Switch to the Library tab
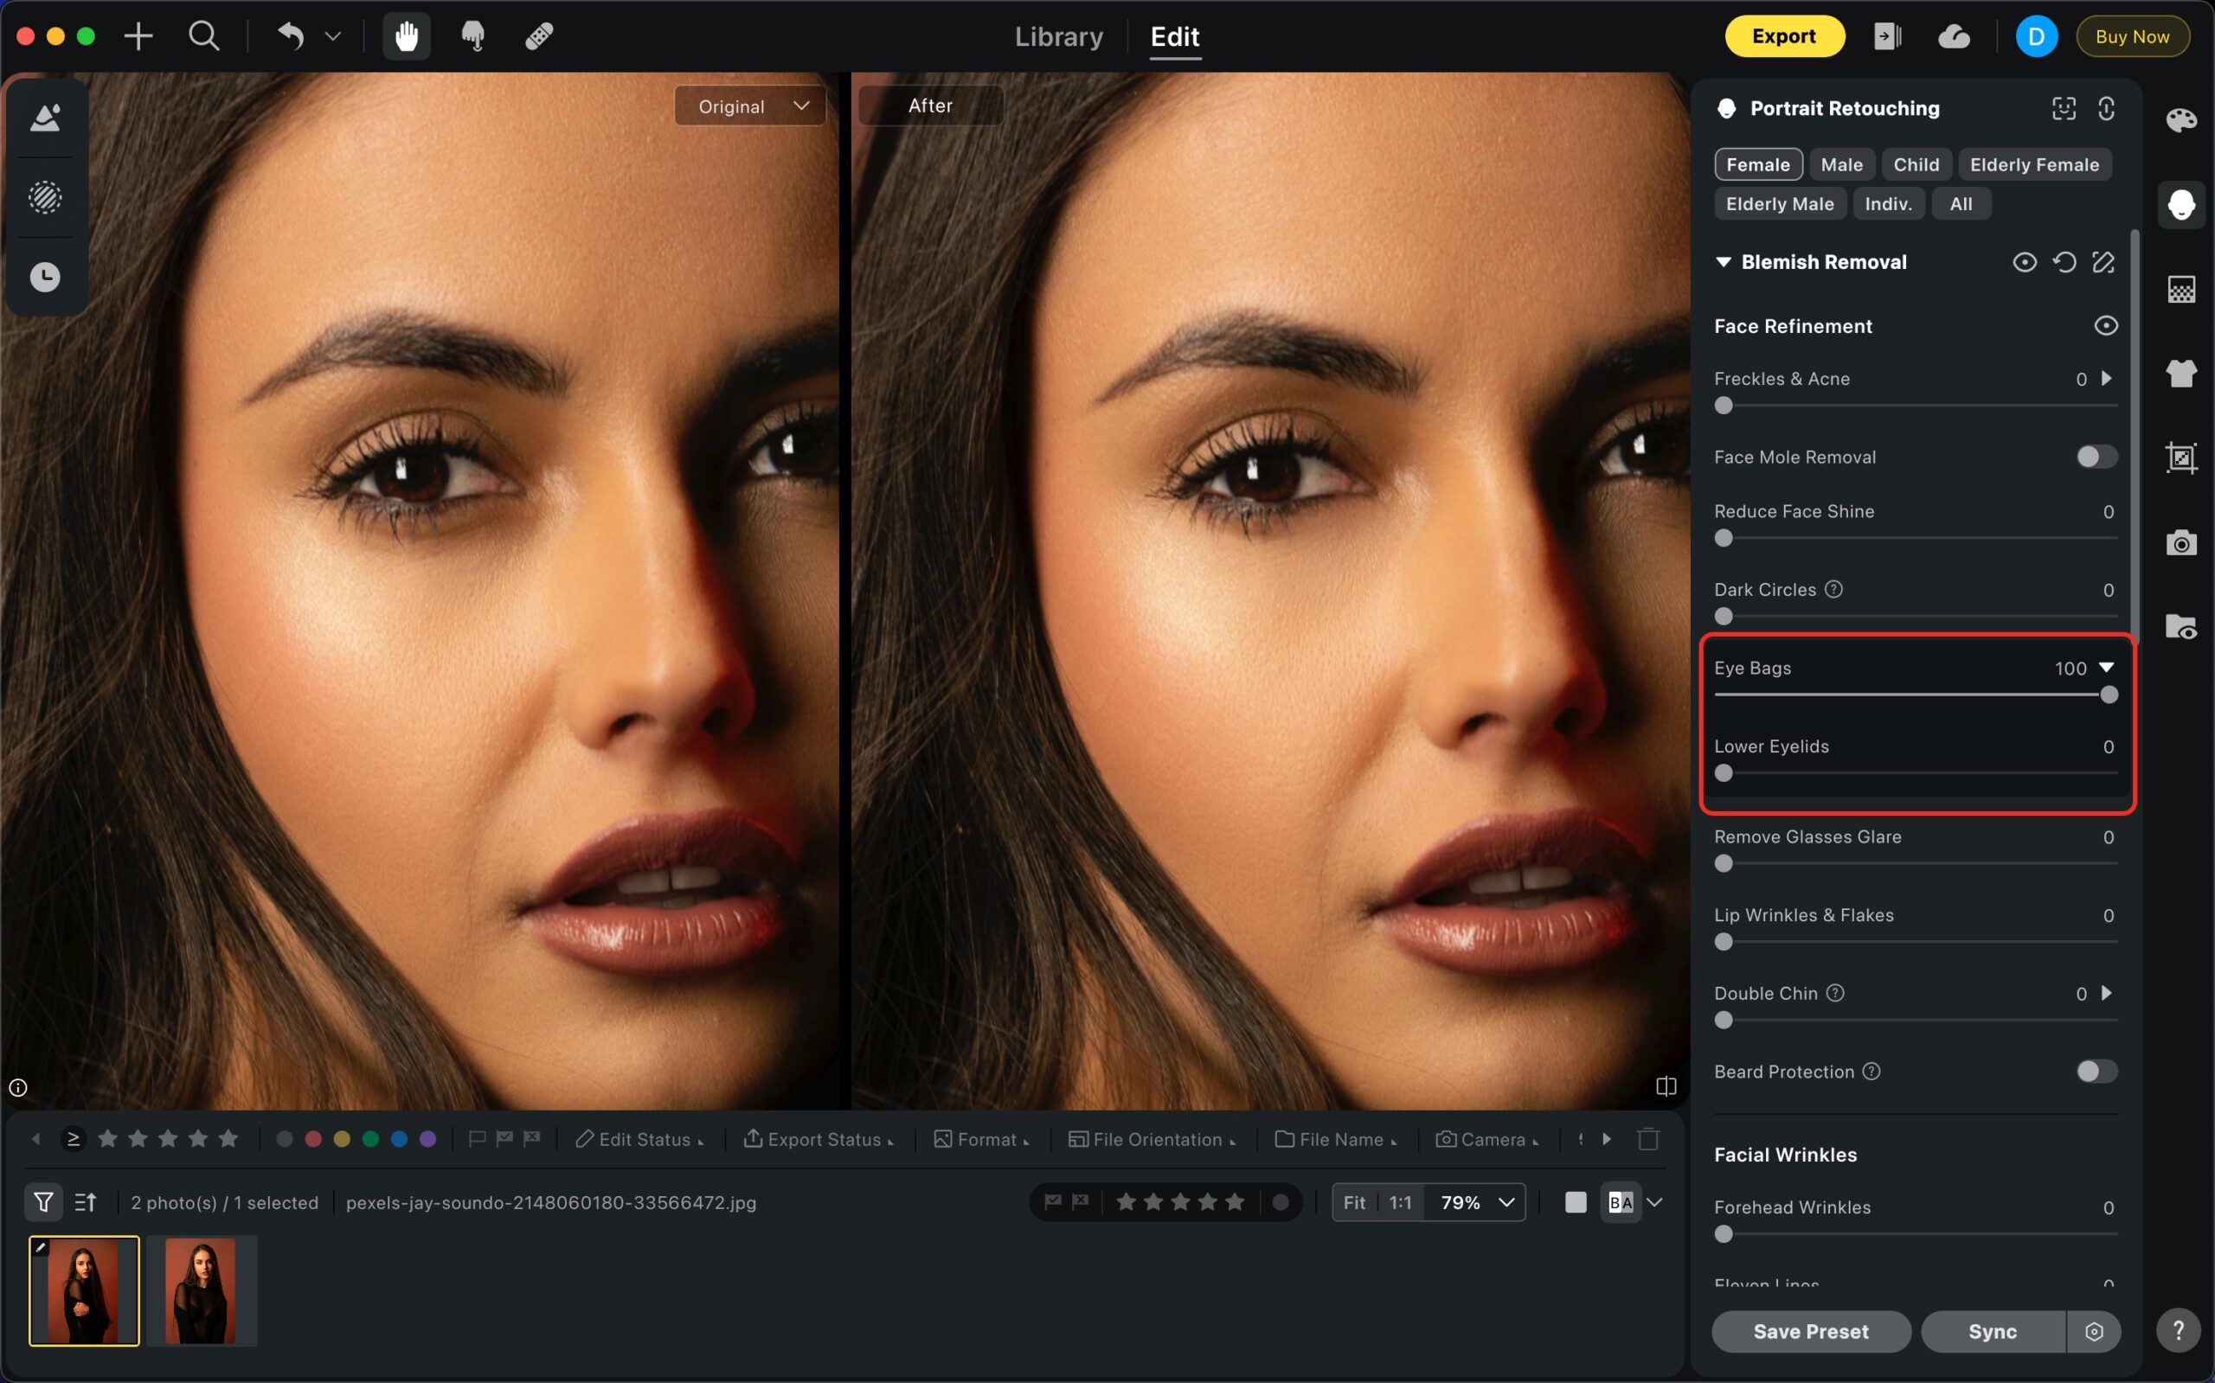 [x=1058, y=36]
